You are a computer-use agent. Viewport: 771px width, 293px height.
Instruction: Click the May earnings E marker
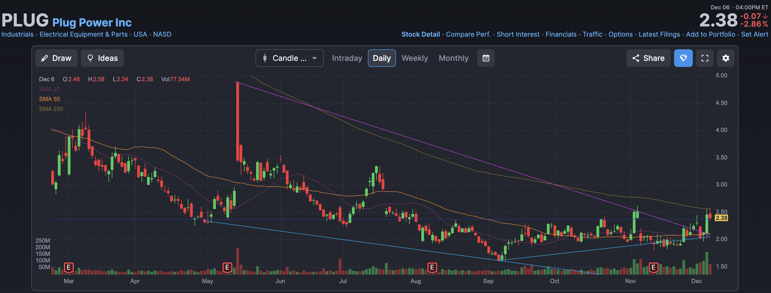pos(227,267)
